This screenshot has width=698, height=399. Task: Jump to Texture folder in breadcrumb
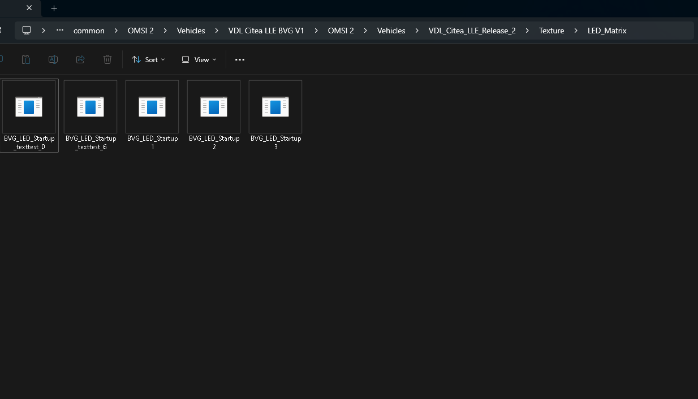pos(551,31)
